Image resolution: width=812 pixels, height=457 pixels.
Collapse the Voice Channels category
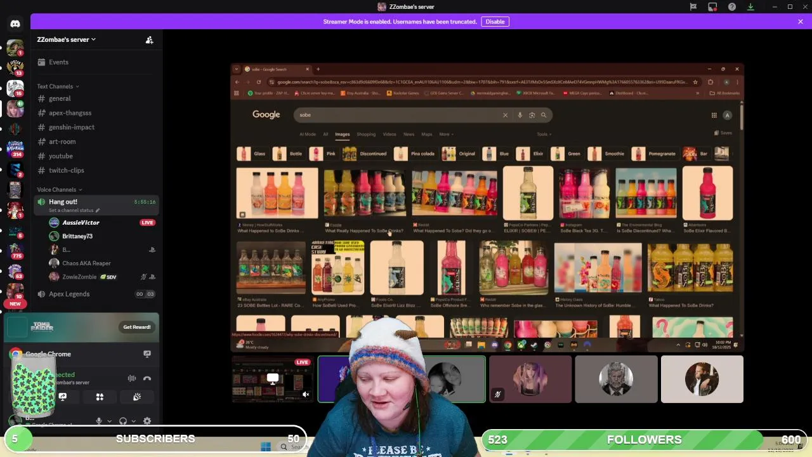point(59,190)
